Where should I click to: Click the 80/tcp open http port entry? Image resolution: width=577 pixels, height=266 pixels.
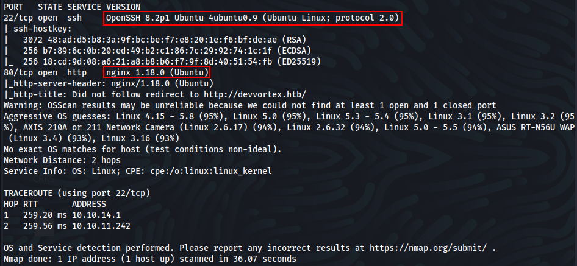pos(47,72)
